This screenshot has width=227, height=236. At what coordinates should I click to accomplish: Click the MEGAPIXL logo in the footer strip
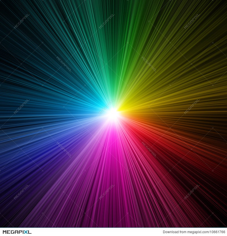point(17,232)
